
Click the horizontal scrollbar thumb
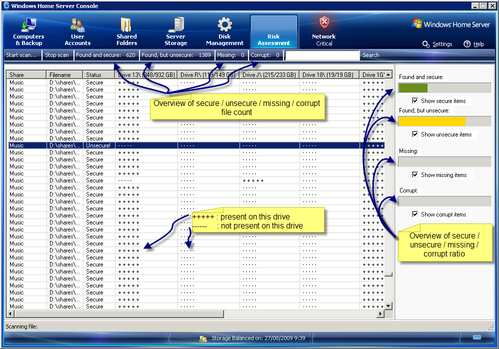pyautogui.click(x=119, y=313)
